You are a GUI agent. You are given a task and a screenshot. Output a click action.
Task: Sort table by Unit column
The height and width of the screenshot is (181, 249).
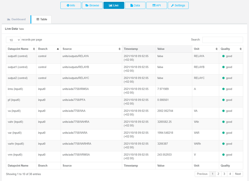205,49
